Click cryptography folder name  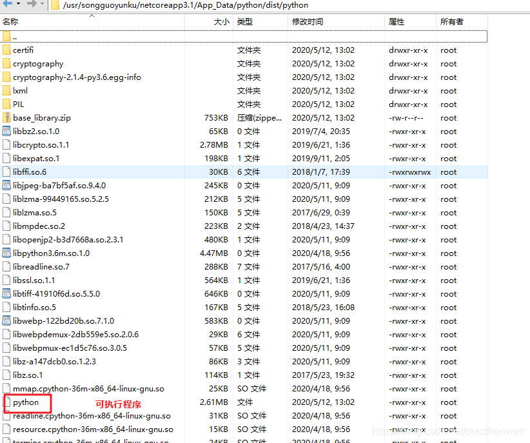click(x=38, y=64)
